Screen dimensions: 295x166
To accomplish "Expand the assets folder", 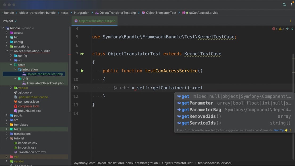I will pyautogui.click(x=7, y=32).
